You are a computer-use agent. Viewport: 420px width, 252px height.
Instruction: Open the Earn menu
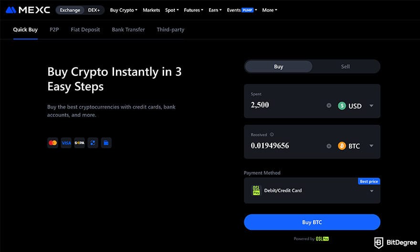click(x=215, y=10)
